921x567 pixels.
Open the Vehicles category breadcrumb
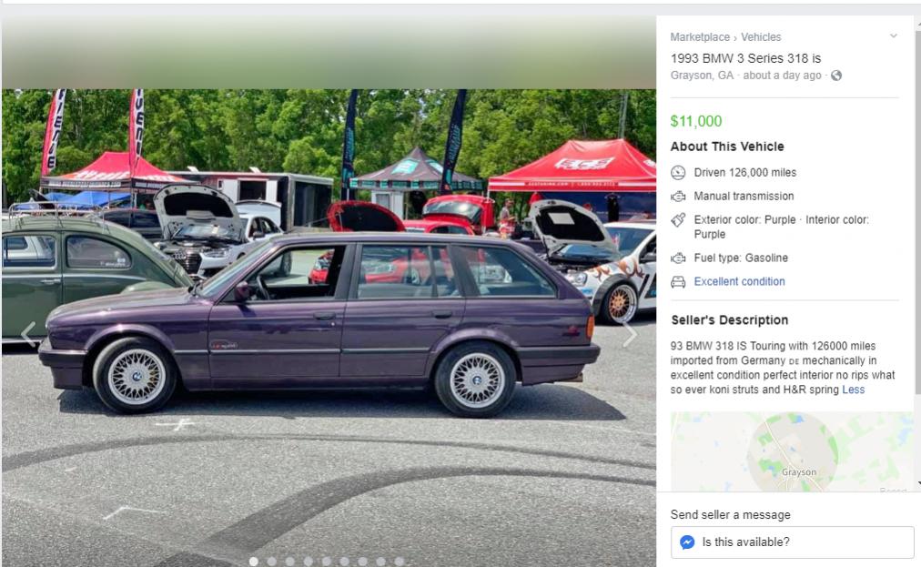coord(761,37)
